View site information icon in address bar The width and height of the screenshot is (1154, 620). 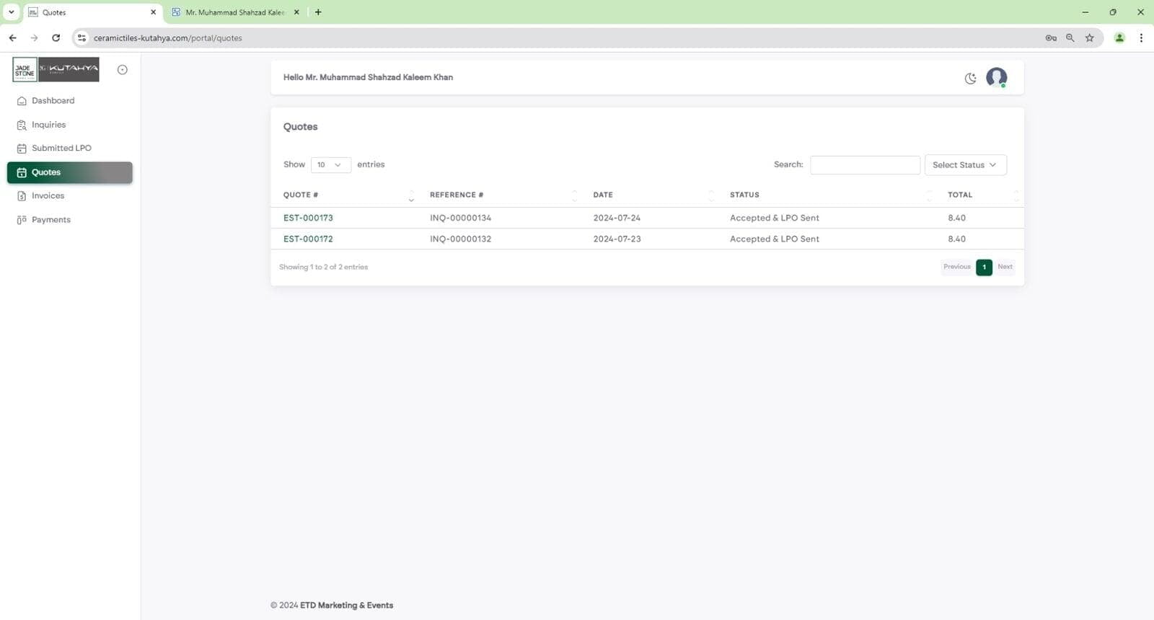coord(82,38)
